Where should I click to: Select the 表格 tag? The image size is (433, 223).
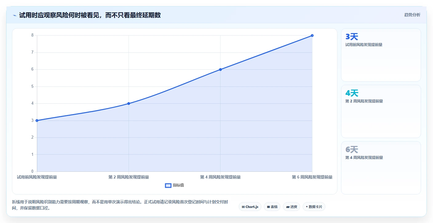(x=272, y=207)
